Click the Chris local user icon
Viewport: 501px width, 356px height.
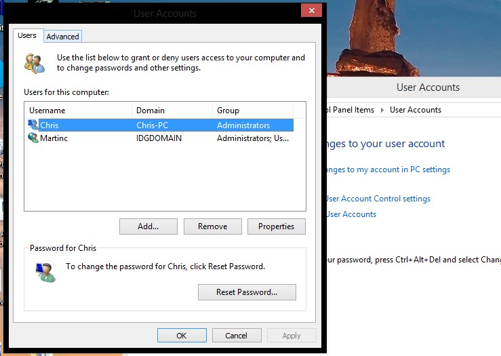pos(33,125)
